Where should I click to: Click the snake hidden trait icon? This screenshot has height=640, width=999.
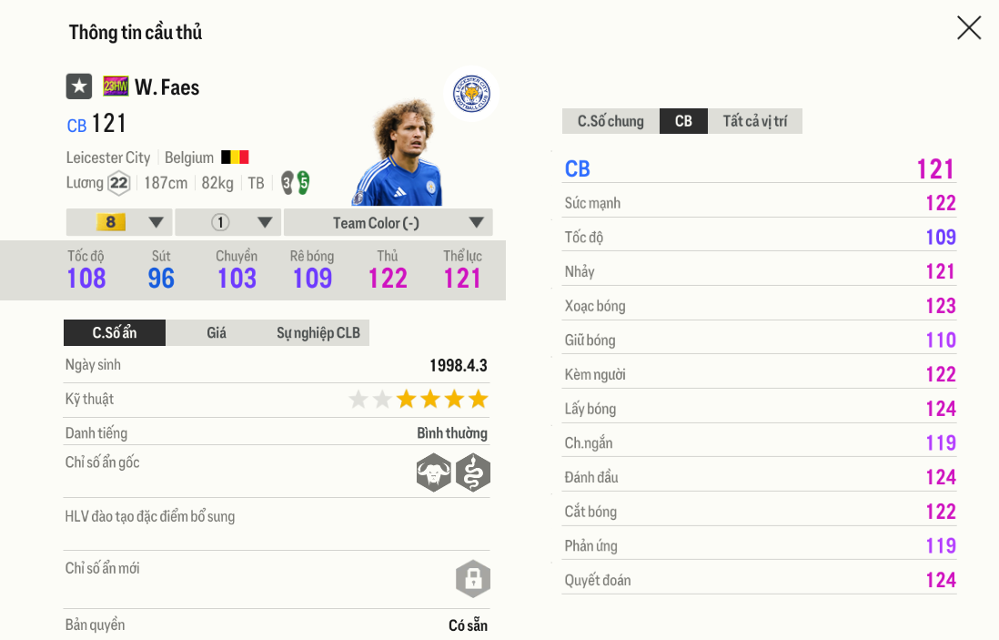click(473, 472)
